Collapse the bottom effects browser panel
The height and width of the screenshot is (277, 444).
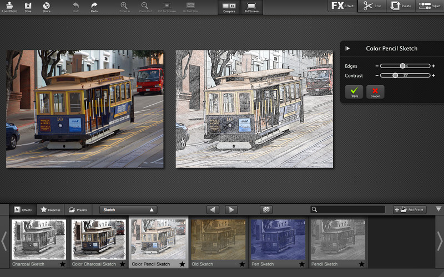pos(438,209)
